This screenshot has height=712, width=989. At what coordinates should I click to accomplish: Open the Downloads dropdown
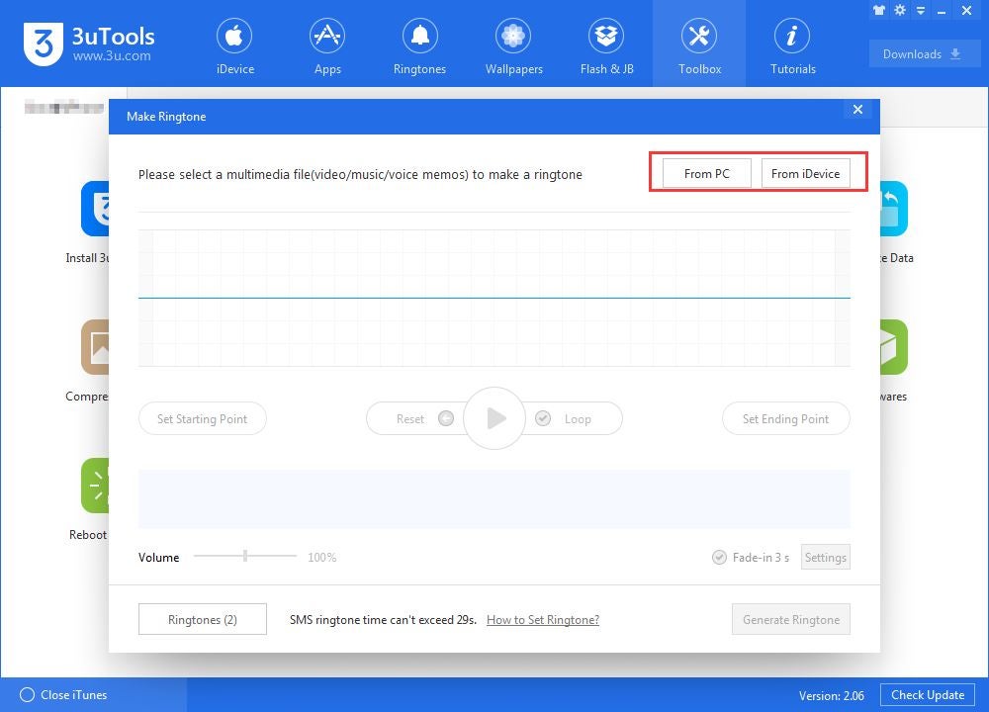click(x=924, y=53)
